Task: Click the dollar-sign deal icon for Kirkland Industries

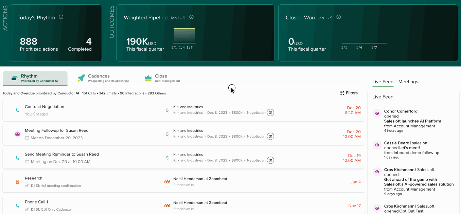Action: (167, 110)
